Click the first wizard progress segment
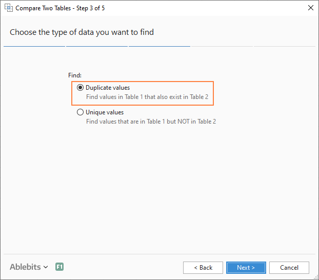 pyautogui.click(x=34, y=46)
